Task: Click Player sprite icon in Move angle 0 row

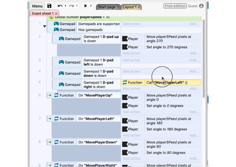Action: (x=125, y=98)
